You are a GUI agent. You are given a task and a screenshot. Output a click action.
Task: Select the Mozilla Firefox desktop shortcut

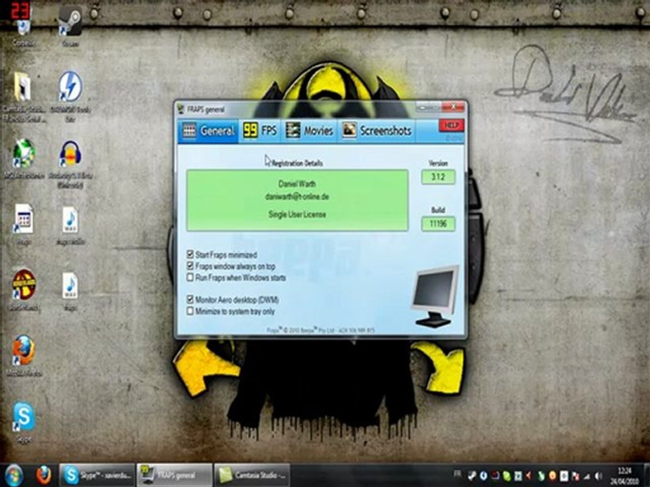24,355
